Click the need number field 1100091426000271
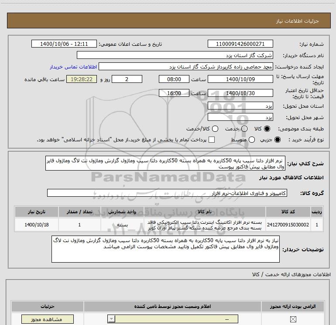Screen dimensions: 336x325 click(240, 44)
